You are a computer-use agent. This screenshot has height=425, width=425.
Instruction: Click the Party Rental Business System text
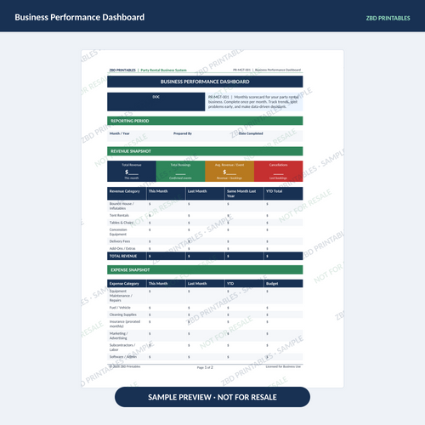pos(163,70)
